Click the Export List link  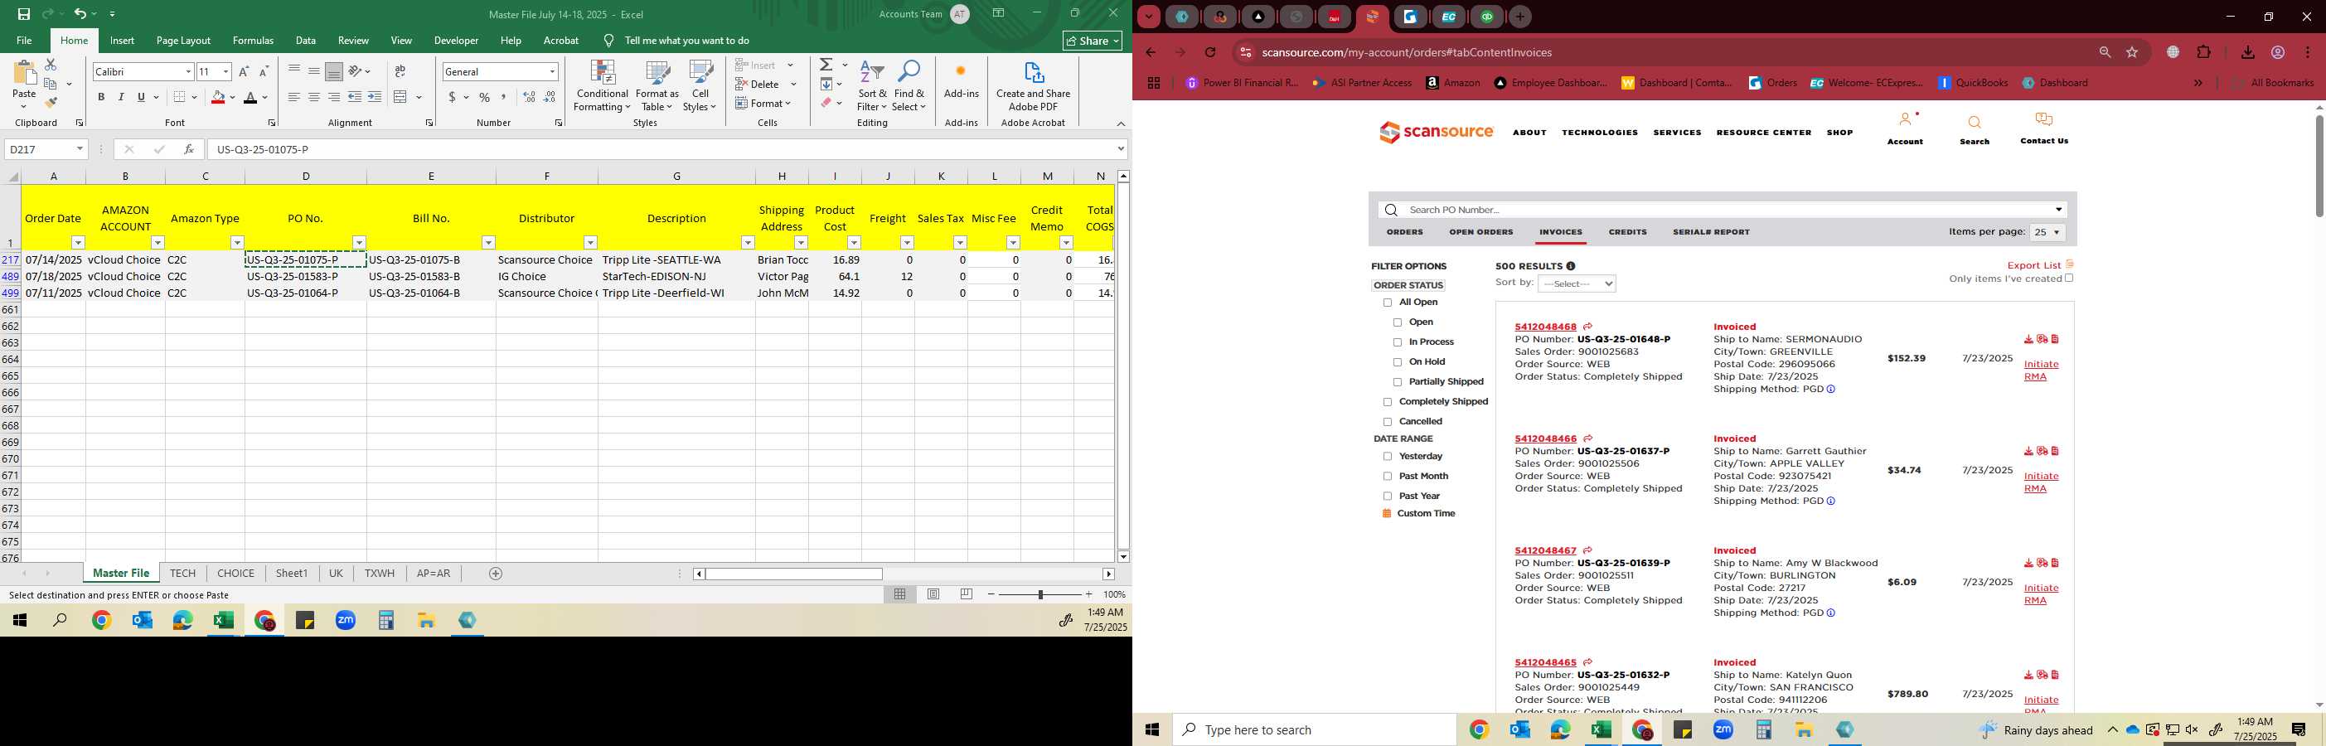tap(2033, 265)
